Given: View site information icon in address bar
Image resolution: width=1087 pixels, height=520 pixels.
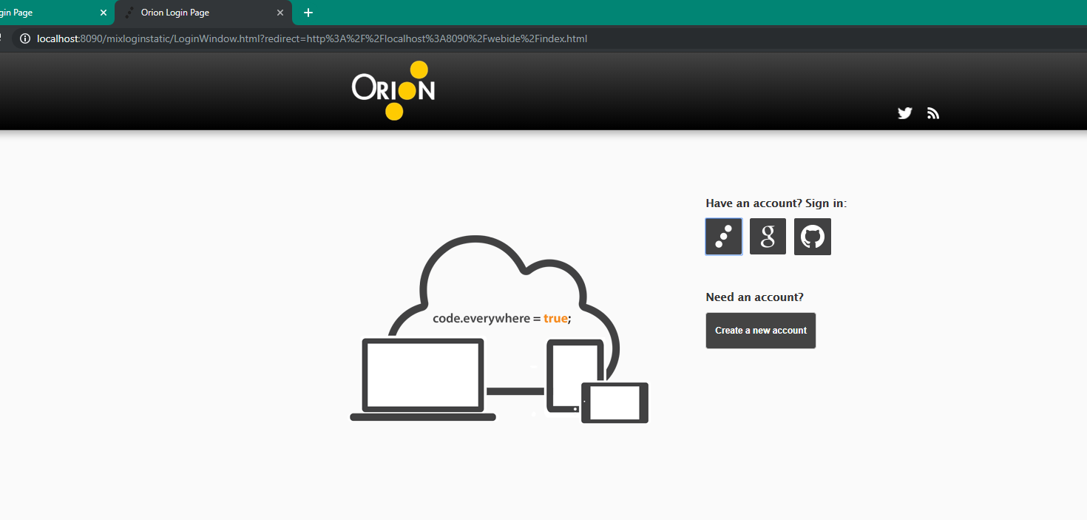Looking at the screenshot, I should pyautogui.click(x=24, y=38).
